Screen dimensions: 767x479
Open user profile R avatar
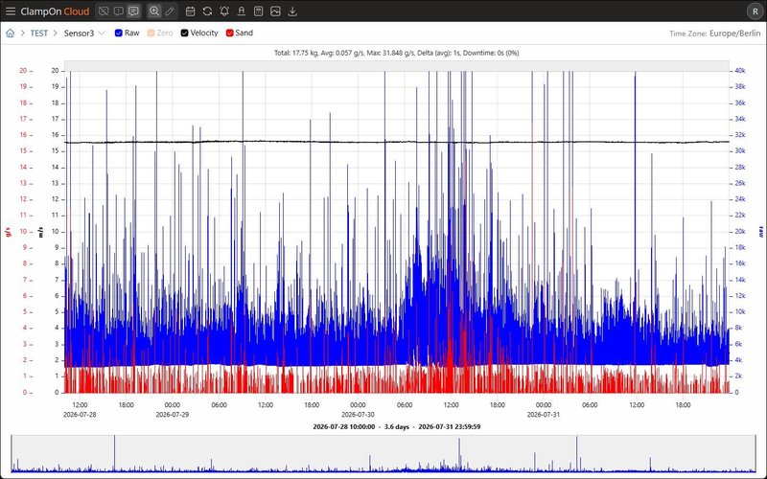(x=755, y=11)
